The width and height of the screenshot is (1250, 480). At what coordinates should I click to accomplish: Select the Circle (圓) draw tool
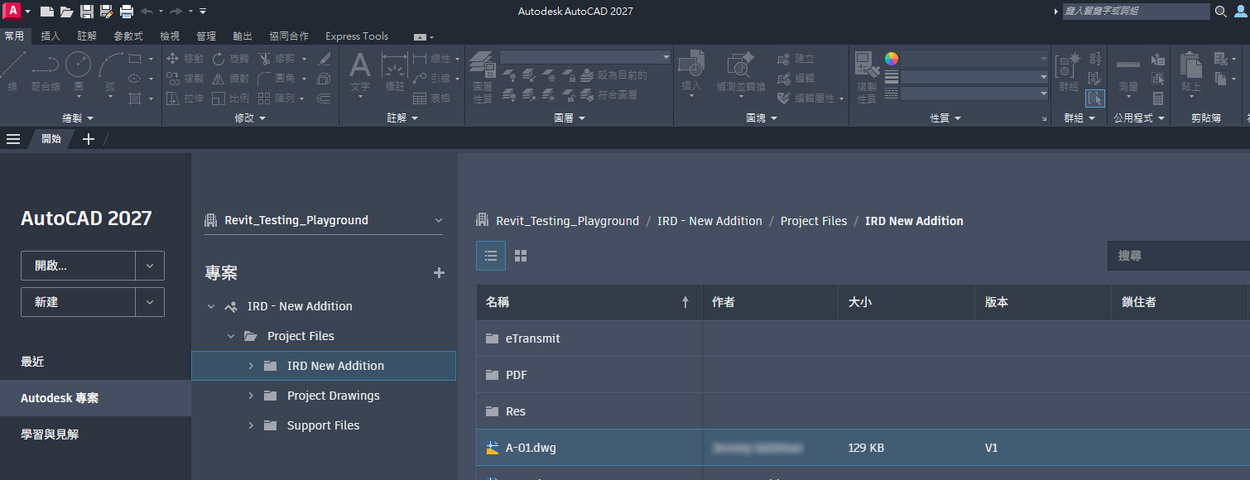pyautogui.click(x=79, y=71)
